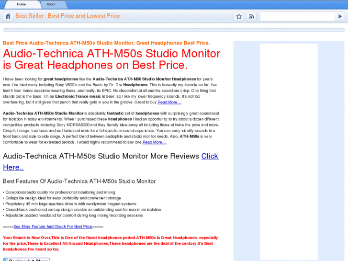Screen dimensions: 348x261
Task: Click the sidebar advertisement banner
Action: 289,152
